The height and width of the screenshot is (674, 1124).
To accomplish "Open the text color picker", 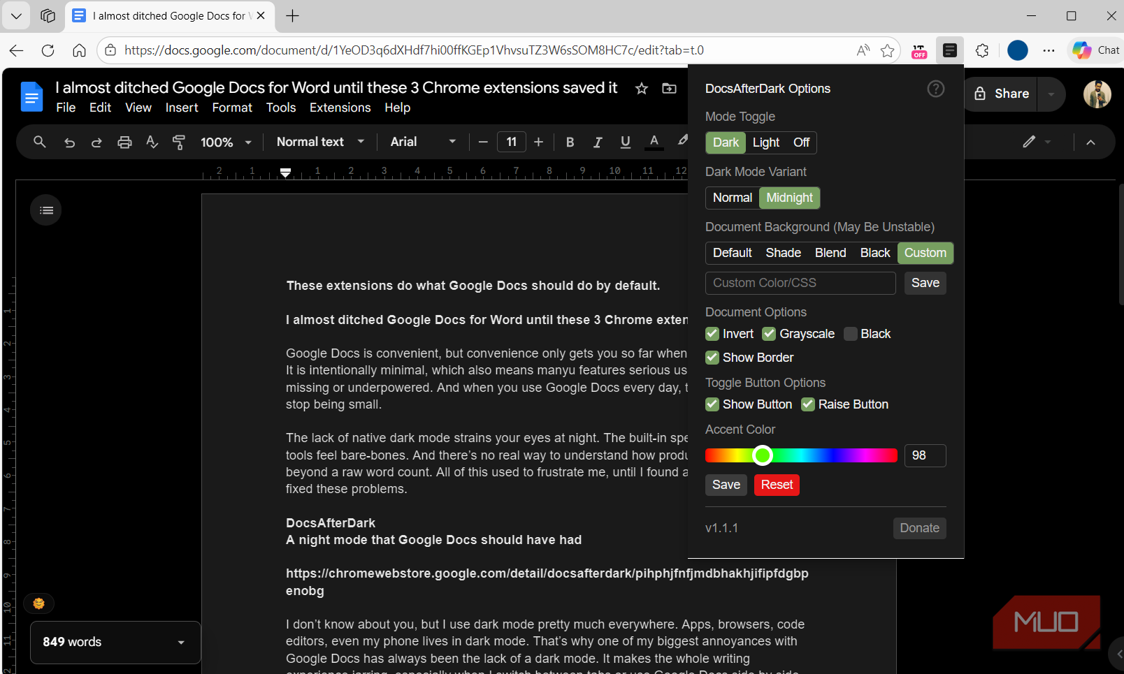I will point(654,142).
